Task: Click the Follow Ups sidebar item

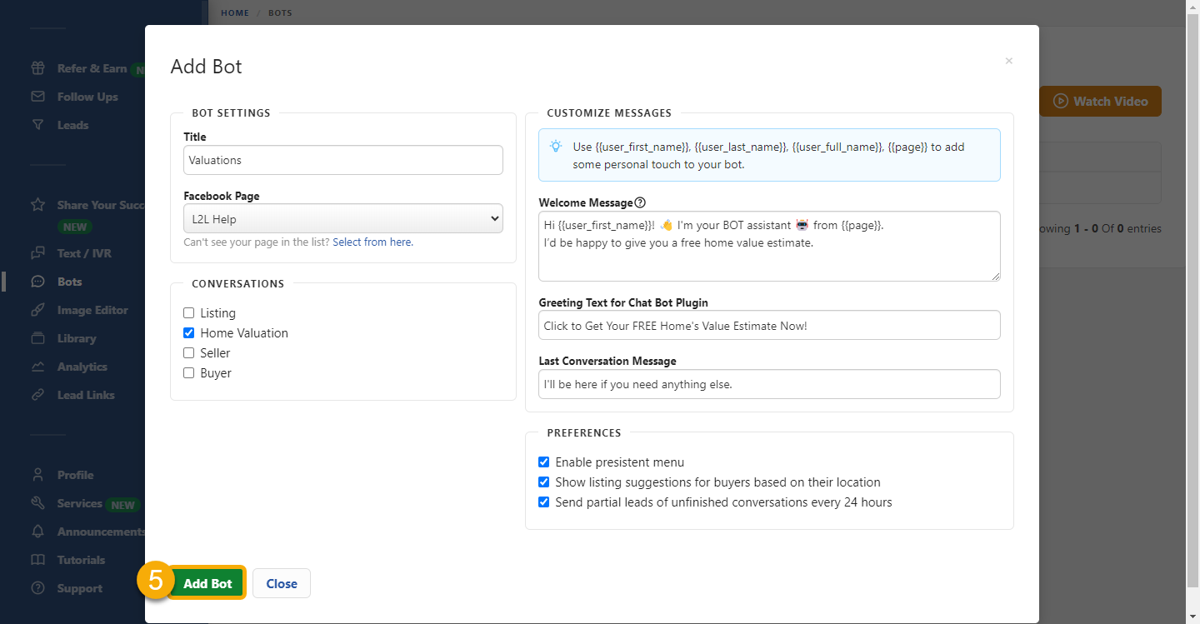Action: [37, 96]
